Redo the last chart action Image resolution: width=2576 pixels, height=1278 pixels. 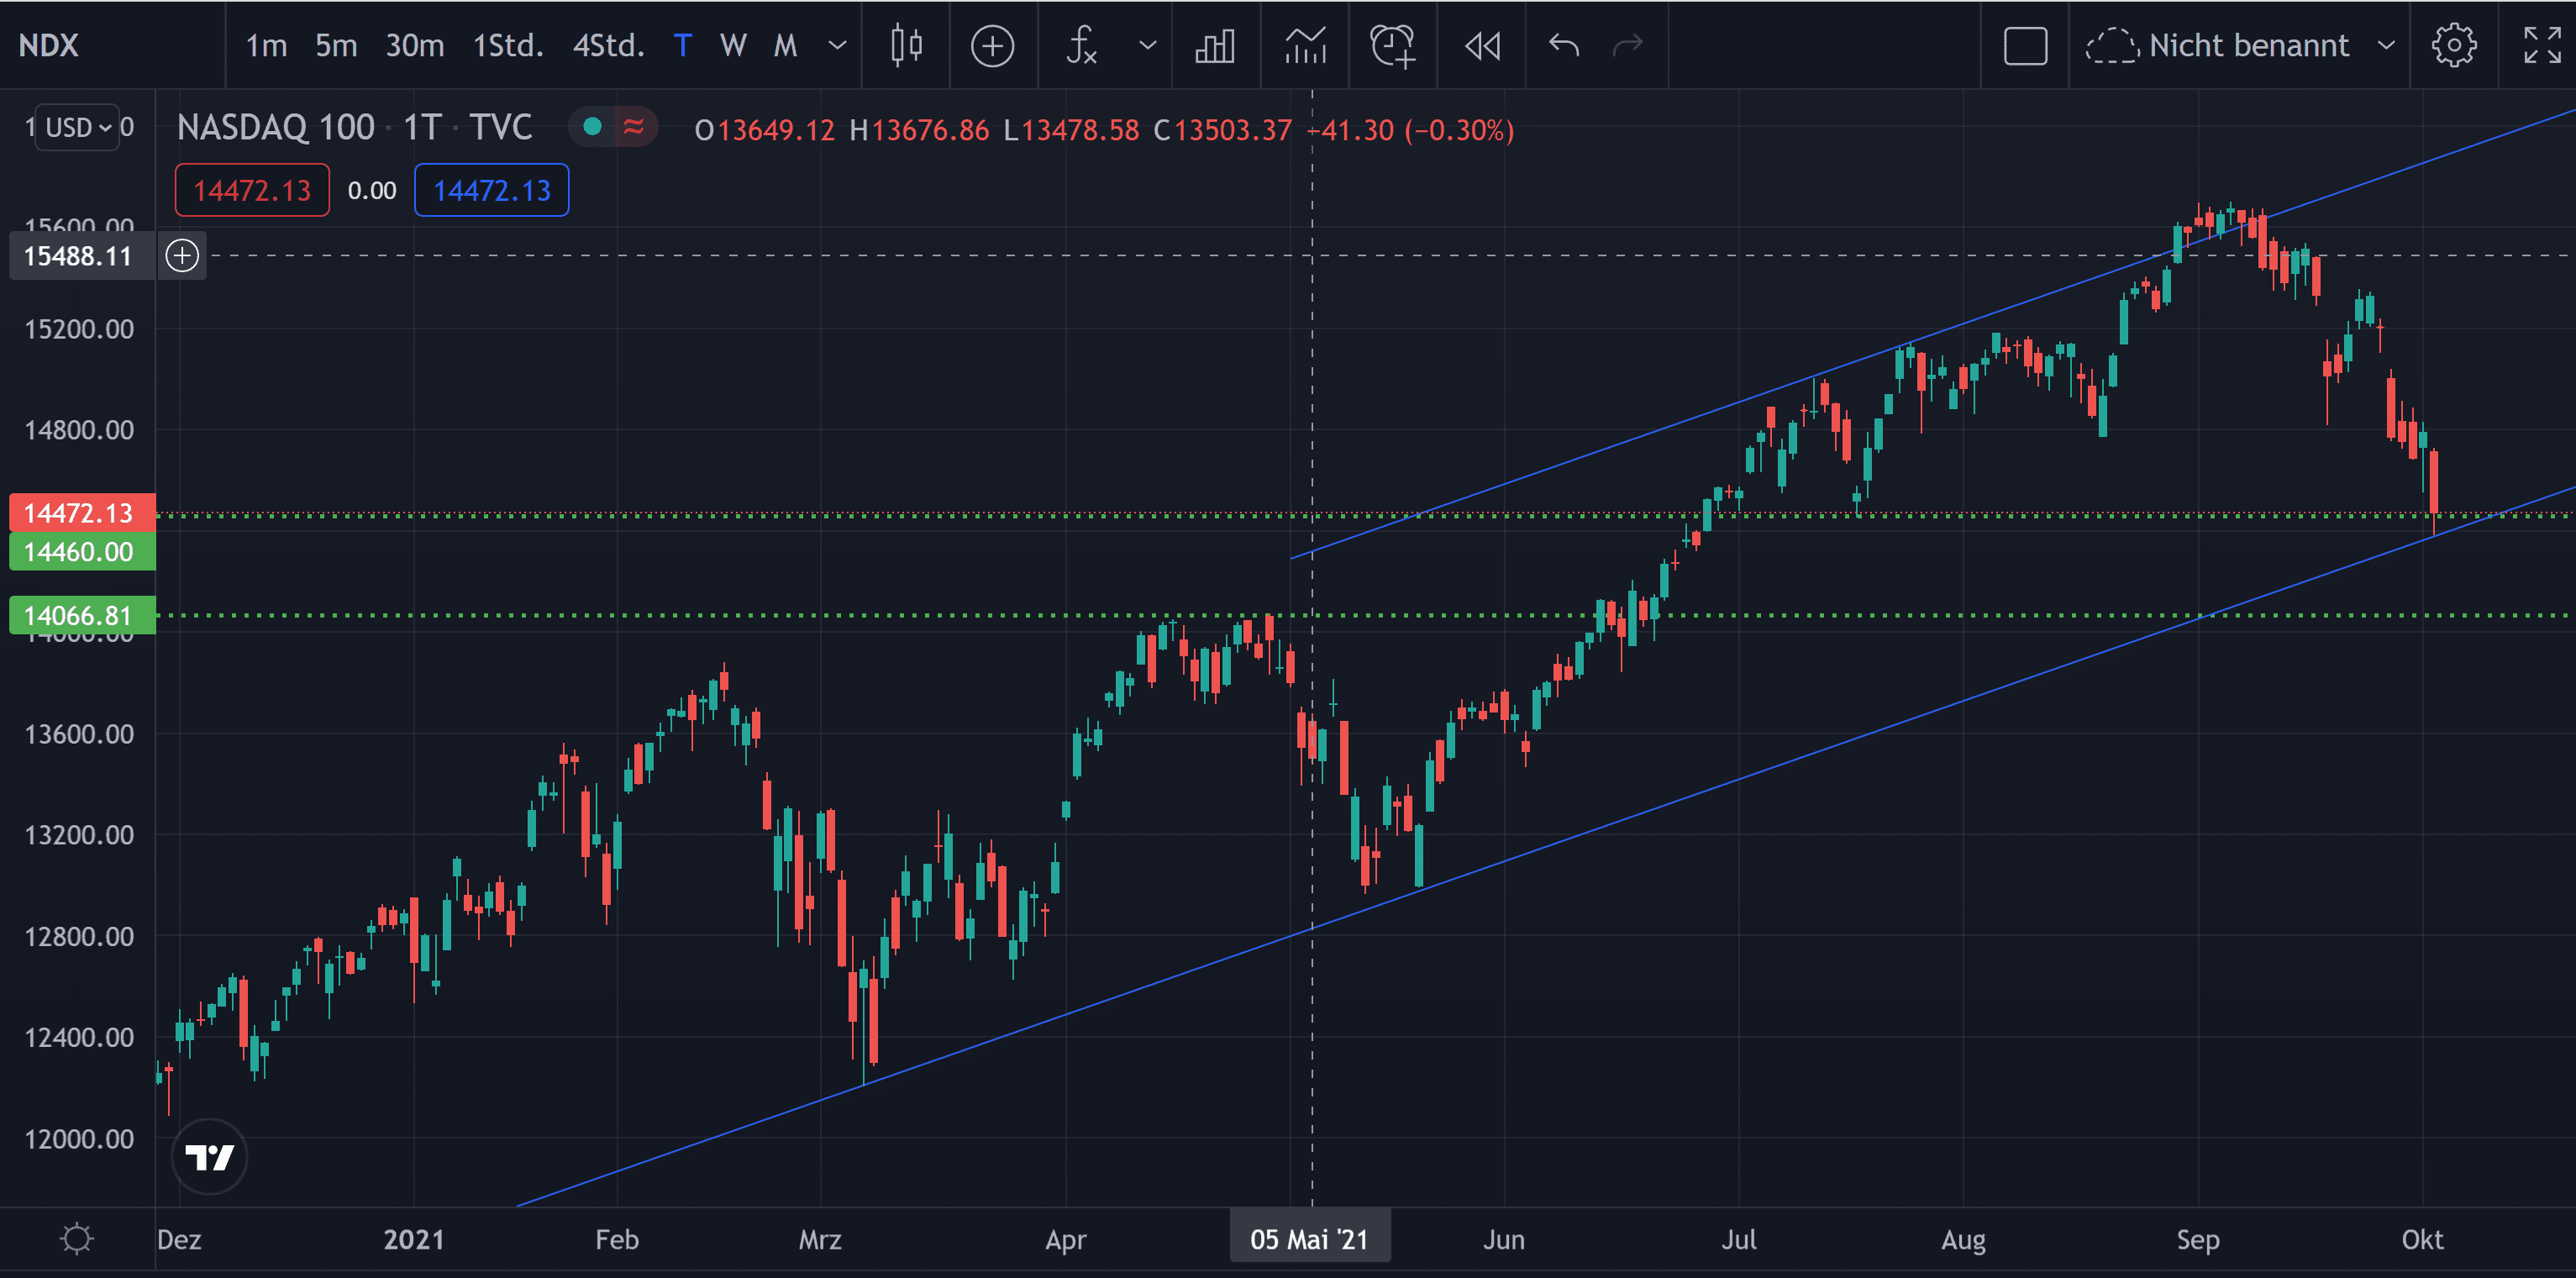1628,45
